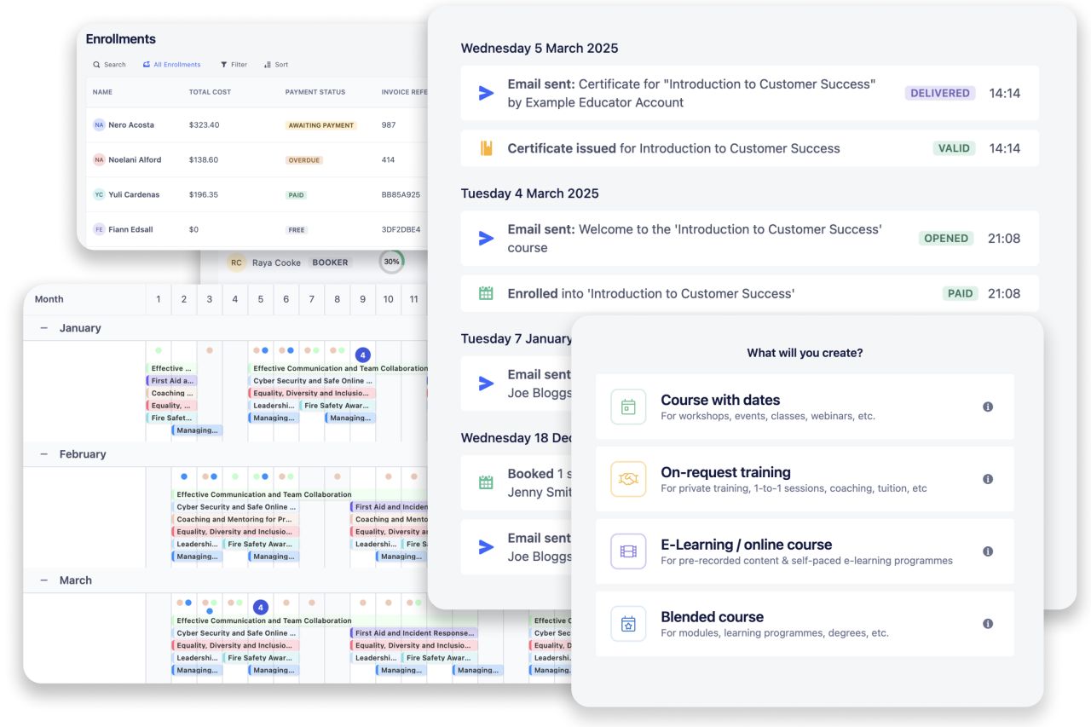Collapse the January month section
Viewport: 1091px width, 727px height.
point(43,328)
